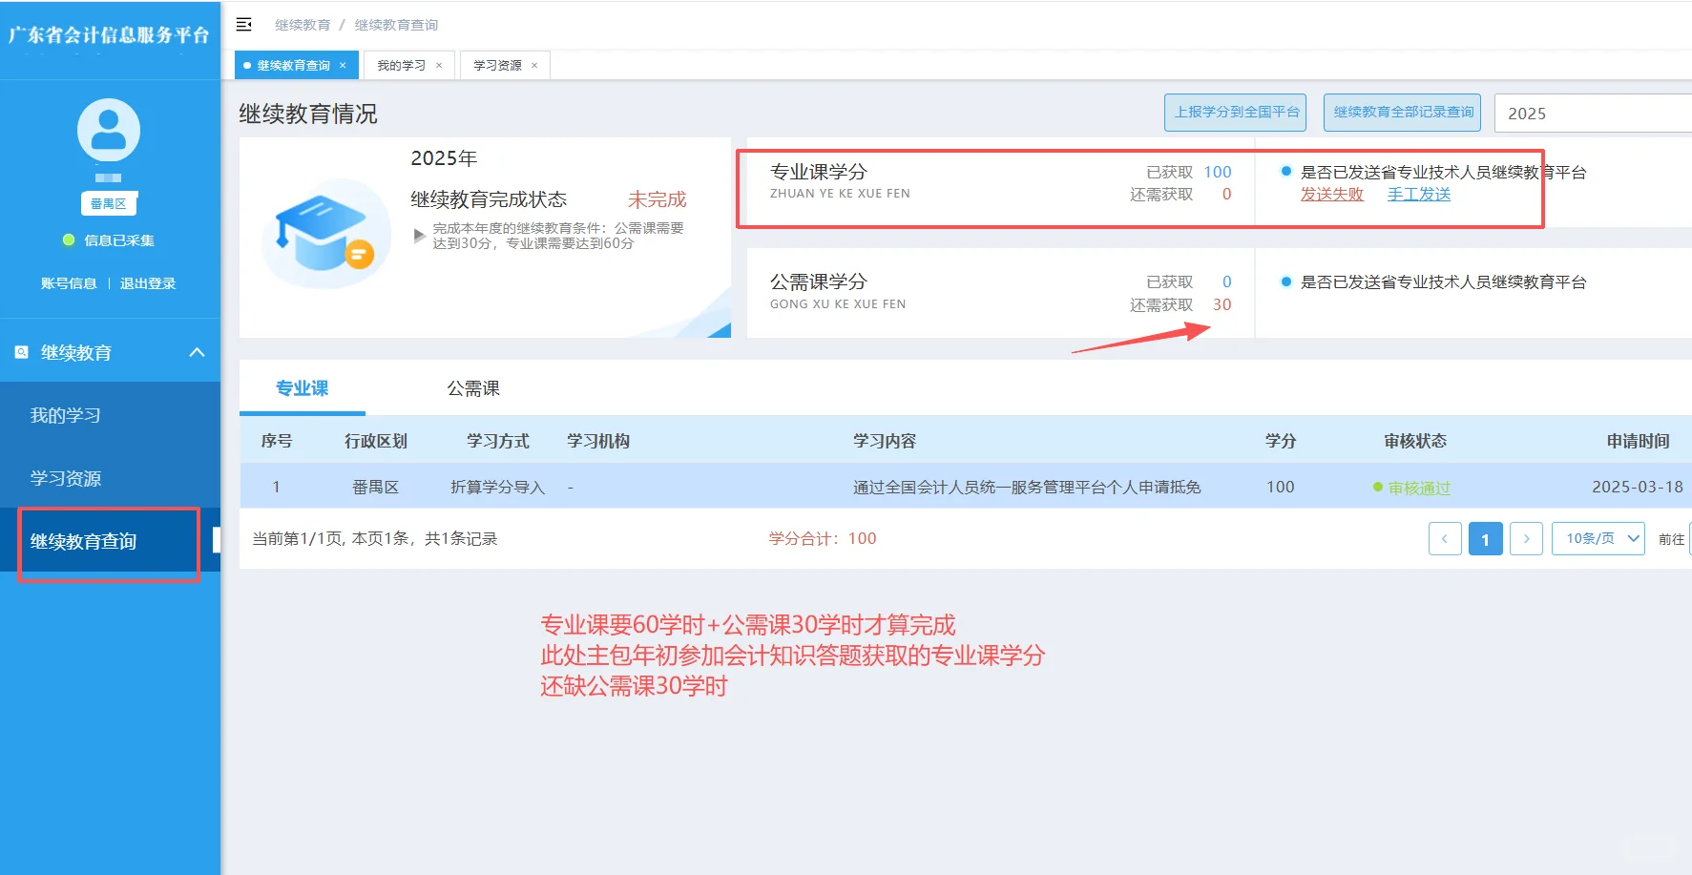Toggle the sidebar collapse hamburger icon

pyautogui.click(x=243, y=24)
